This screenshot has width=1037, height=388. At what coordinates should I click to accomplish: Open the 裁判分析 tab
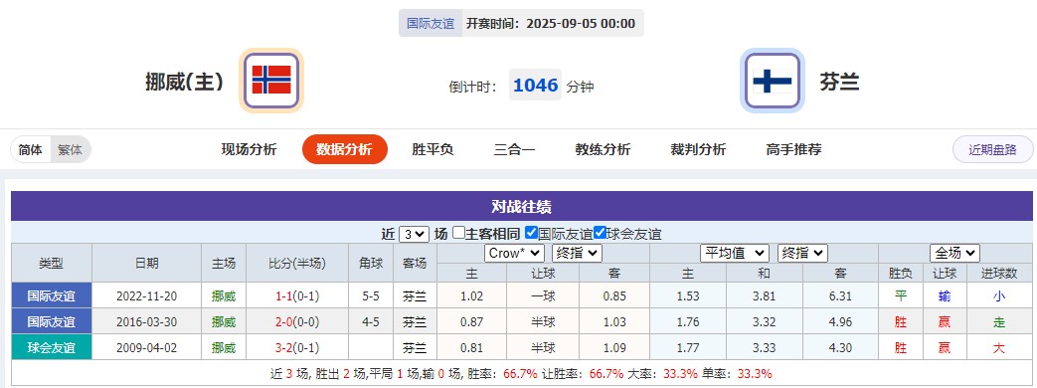point(698,149)
